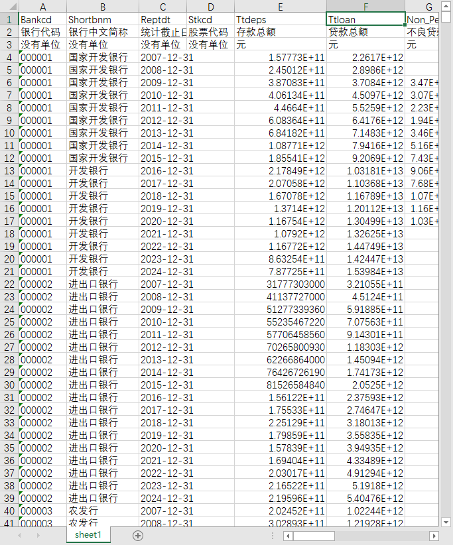This screenshot has width=453, height=545.
Task: Click vertical scrollbar up arrow
Action: (x=445, y=6)
